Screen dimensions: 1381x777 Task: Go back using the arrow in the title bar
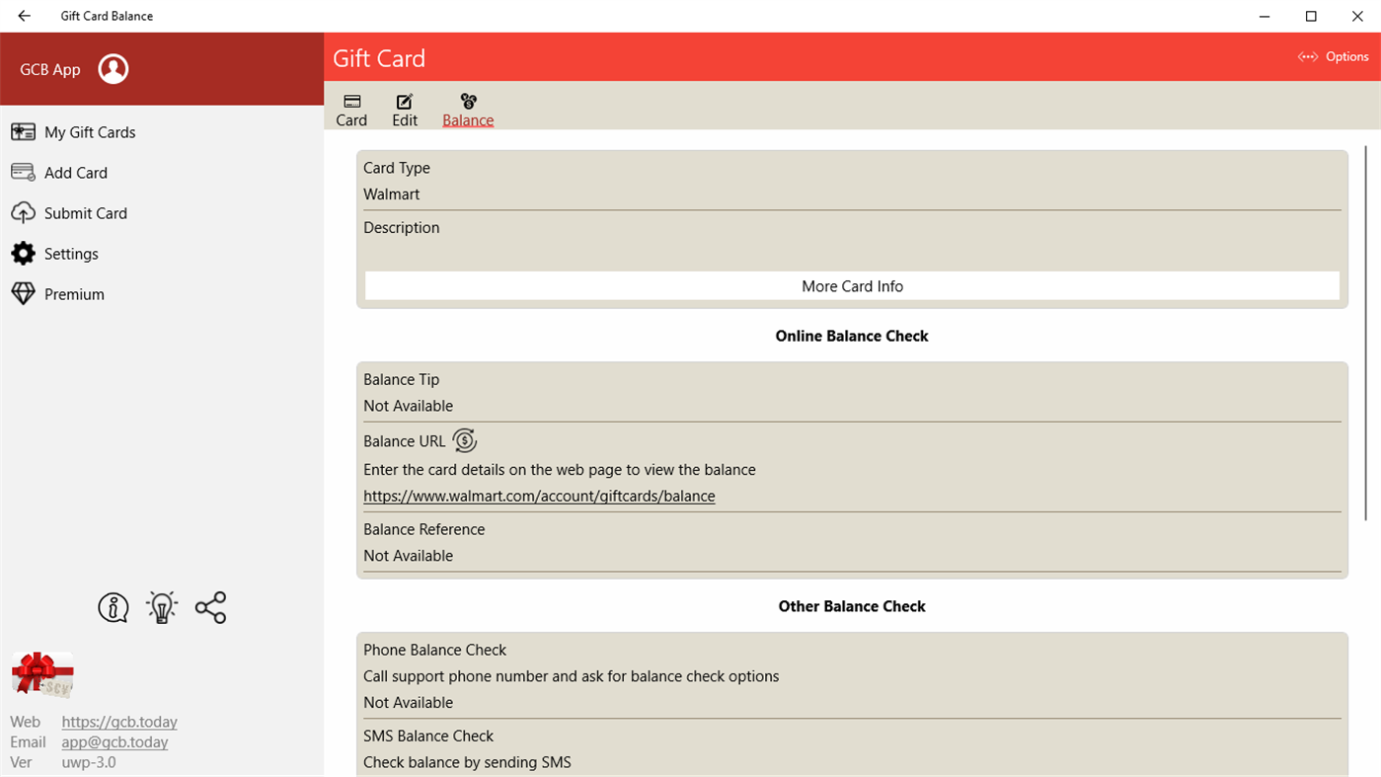(24, 16)
